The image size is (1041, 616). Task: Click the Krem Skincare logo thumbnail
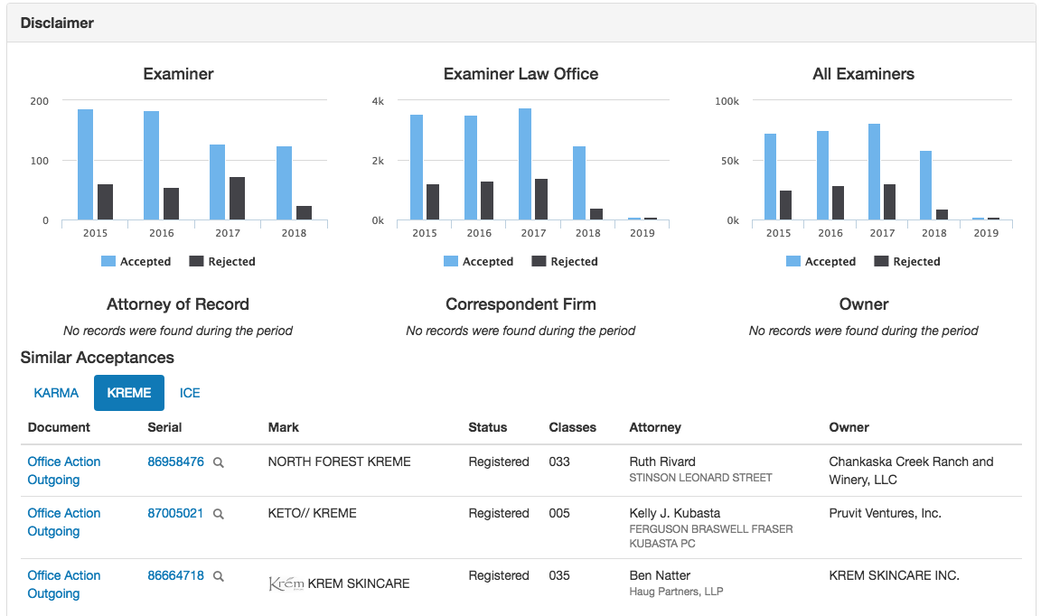pyautogui.click(x=286, y=583)
